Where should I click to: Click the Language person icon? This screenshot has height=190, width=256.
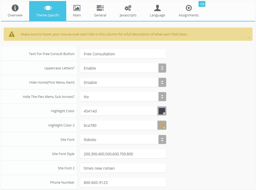coord(157,8)
